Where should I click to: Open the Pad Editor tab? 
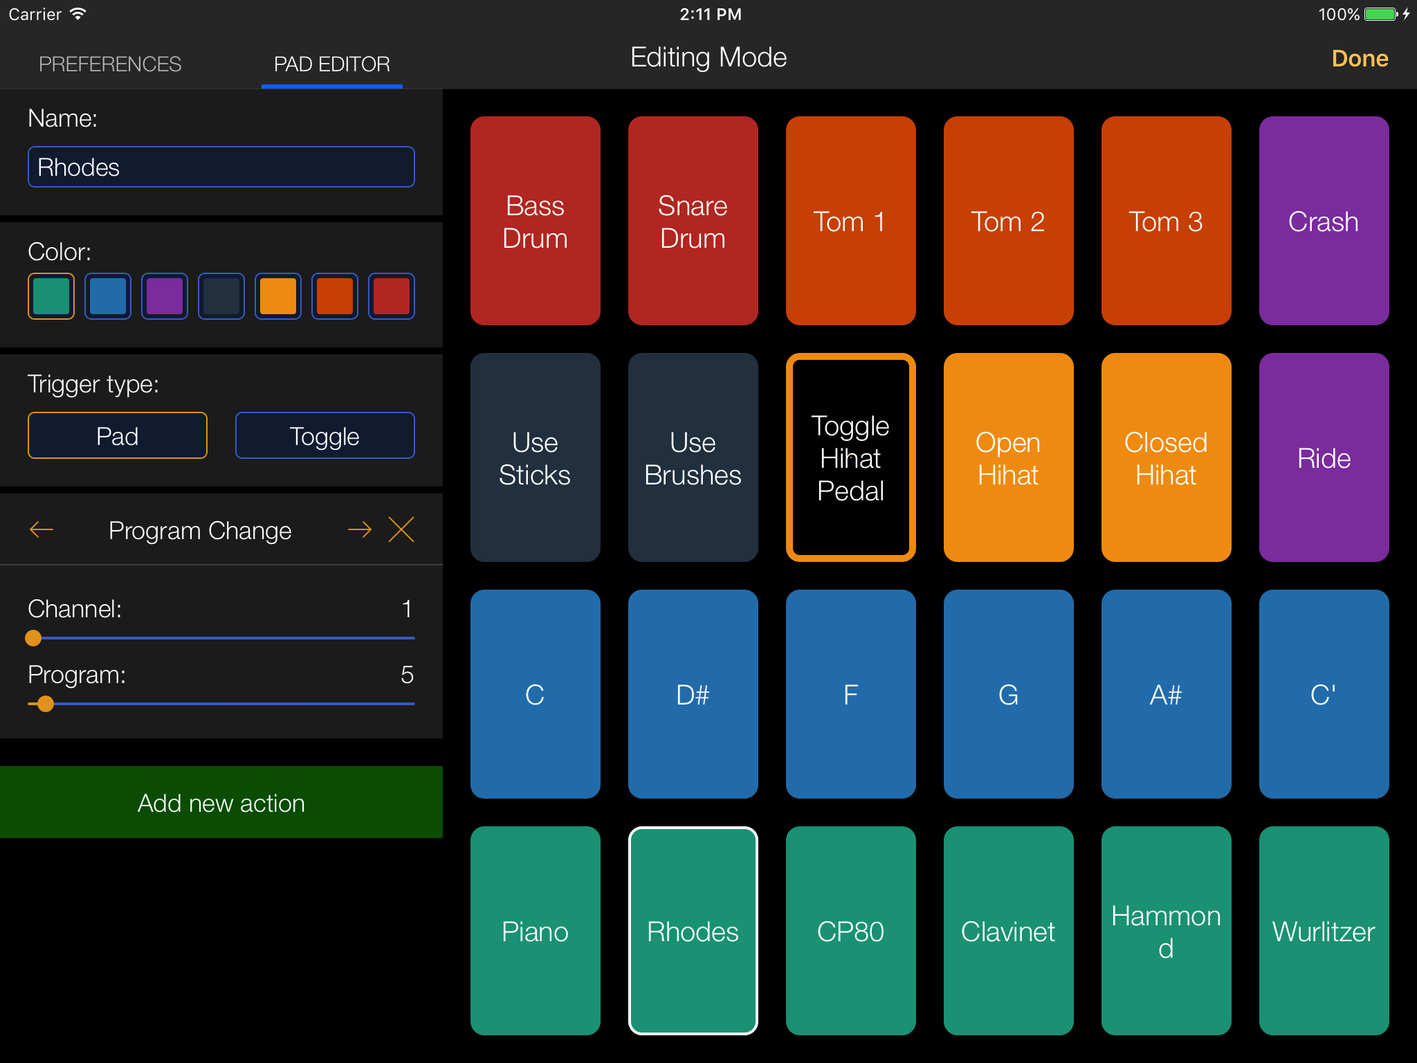(x=331, y=64)
